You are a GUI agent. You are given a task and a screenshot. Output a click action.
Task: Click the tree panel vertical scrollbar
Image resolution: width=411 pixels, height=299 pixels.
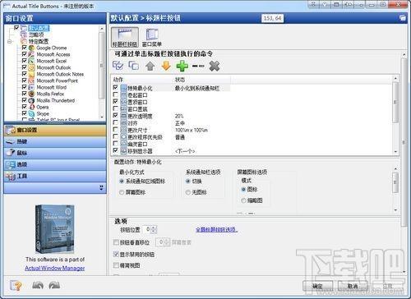tap(102, 72)
